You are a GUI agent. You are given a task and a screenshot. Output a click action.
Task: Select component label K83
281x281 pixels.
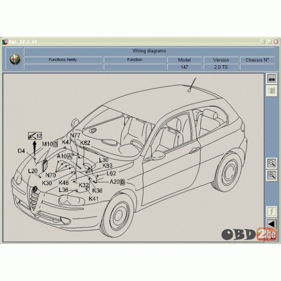pos(107,166)
